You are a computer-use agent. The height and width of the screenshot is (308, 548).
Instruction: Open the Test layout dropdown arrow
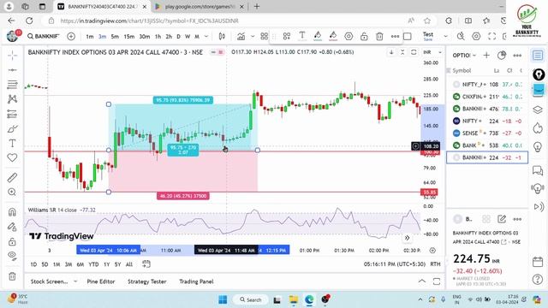pos(445,36)
